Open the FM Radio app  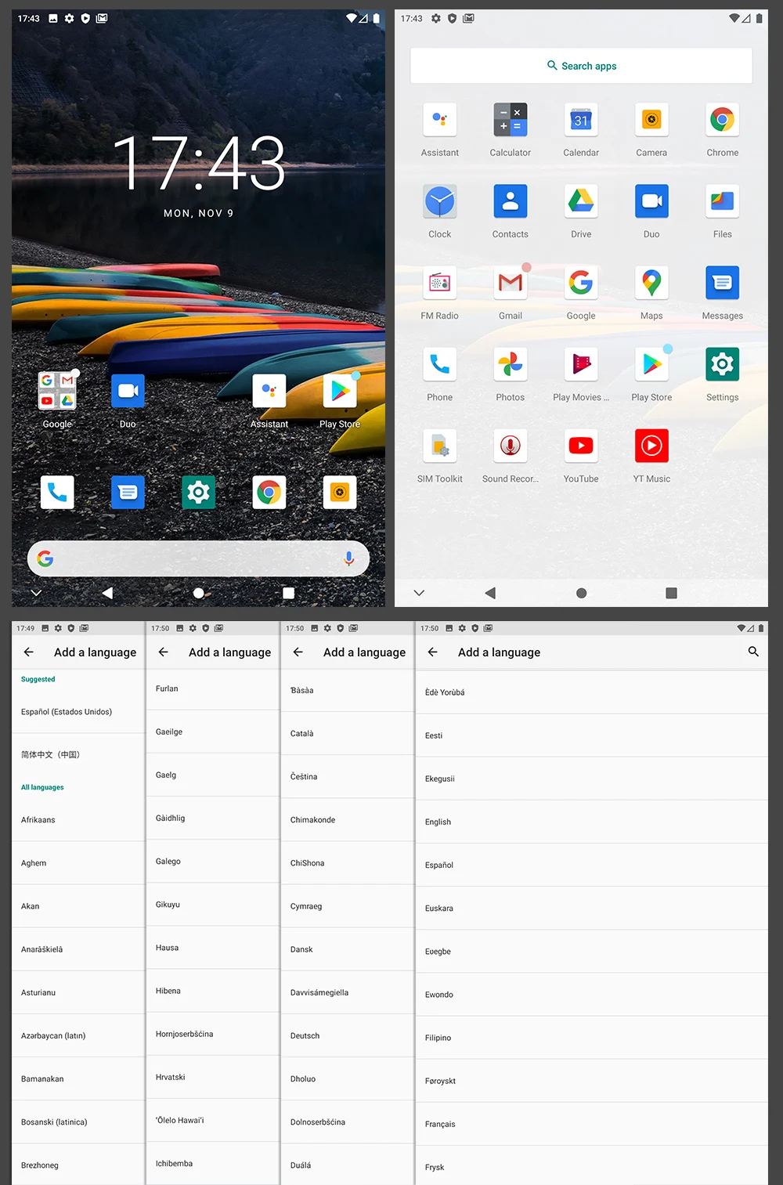pyautogui.click(x=439, y=282)
